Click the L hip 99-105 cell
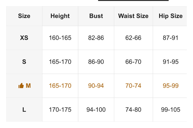193x128 pixels. pos(170,110)
